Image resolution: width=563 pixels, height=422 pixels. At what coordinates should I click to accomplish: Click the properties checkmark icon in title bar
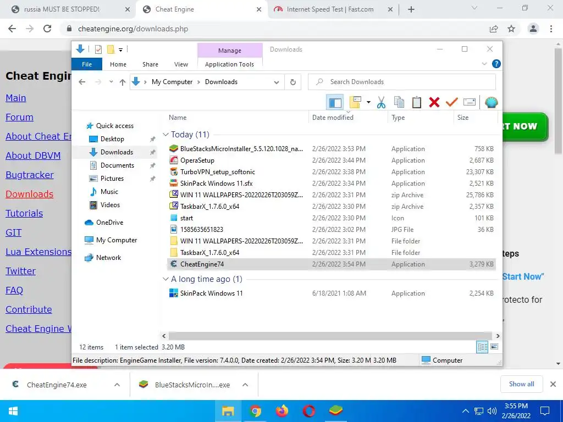tap(98, 49)
